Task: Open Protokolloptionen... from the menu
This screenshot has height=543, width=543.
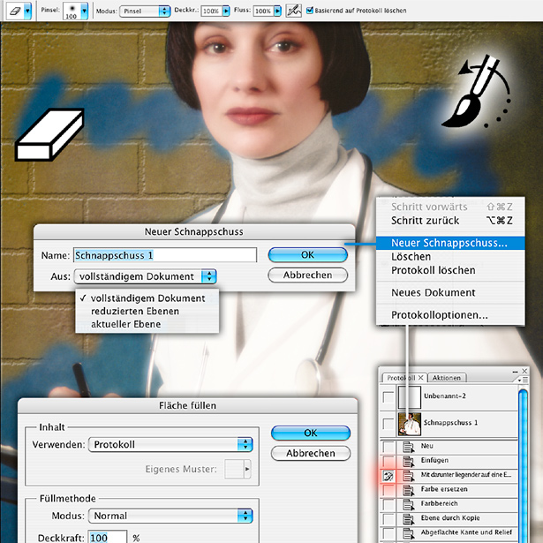Action: pyautogui.click(x=450, y=315)
